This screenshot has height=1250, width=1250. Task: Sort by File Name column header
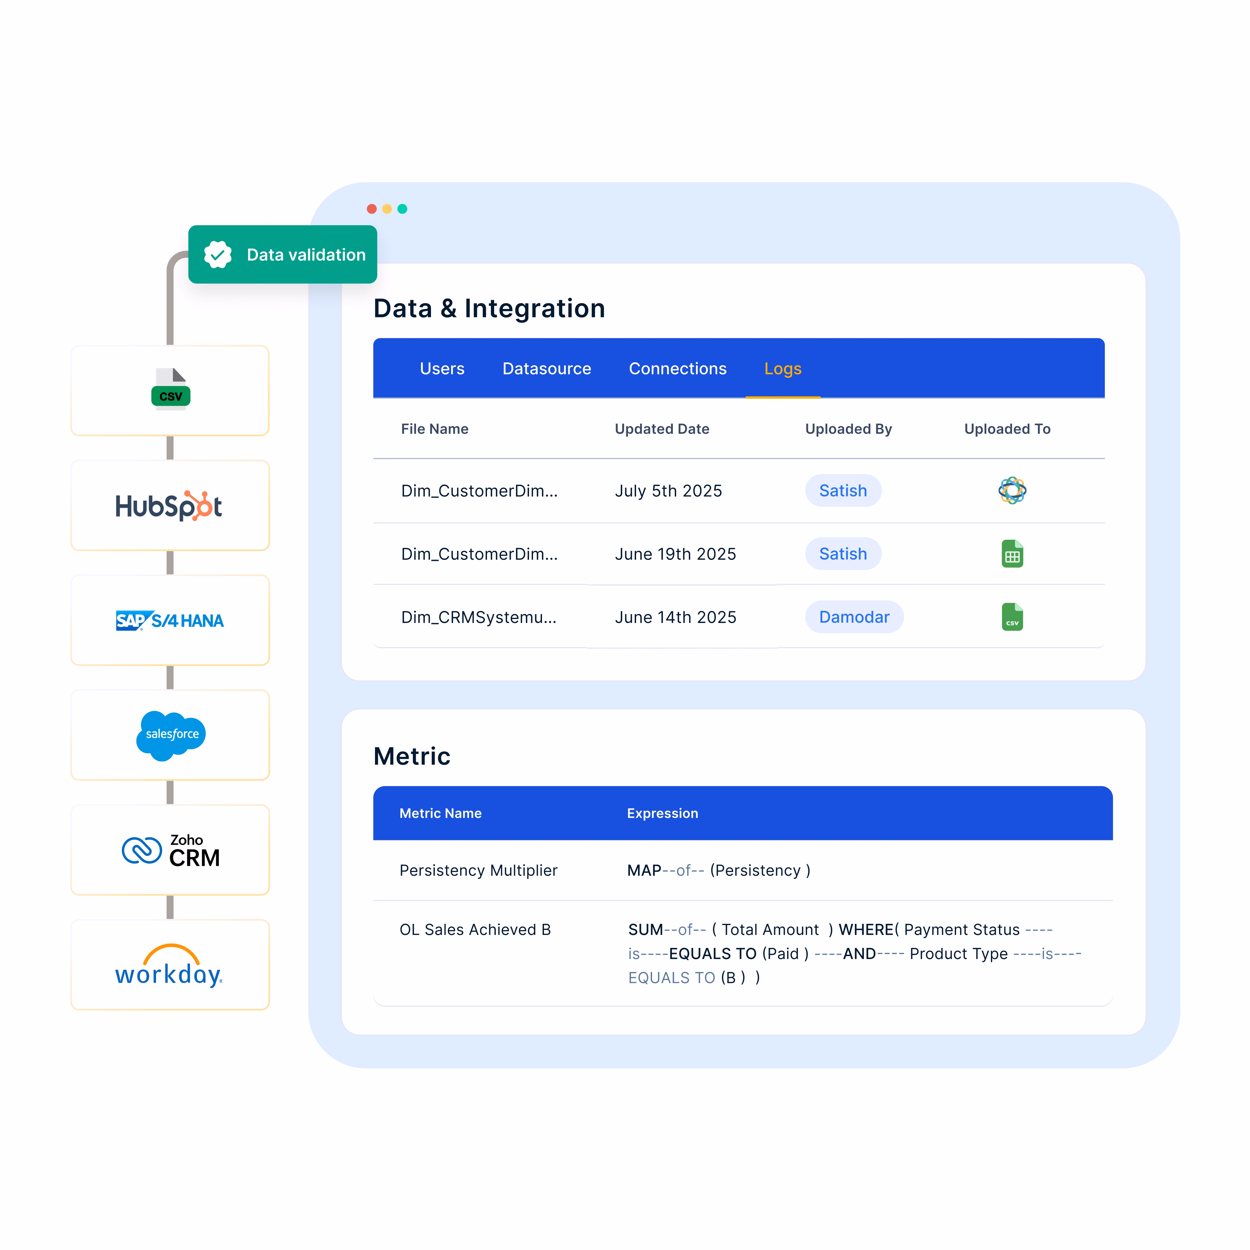point(434,429)
